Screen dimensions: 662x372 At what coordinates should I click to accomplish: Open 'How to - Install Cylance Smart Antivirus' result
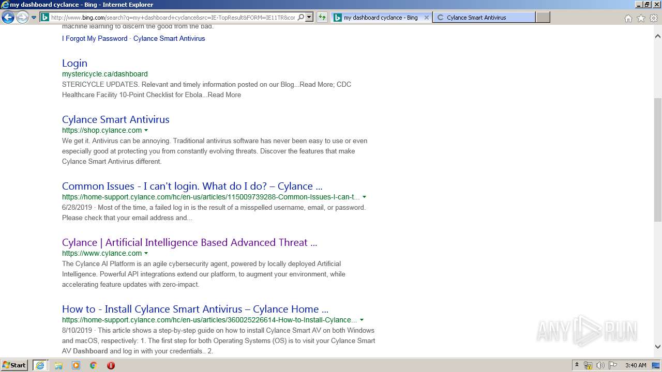tap(195, 309)
